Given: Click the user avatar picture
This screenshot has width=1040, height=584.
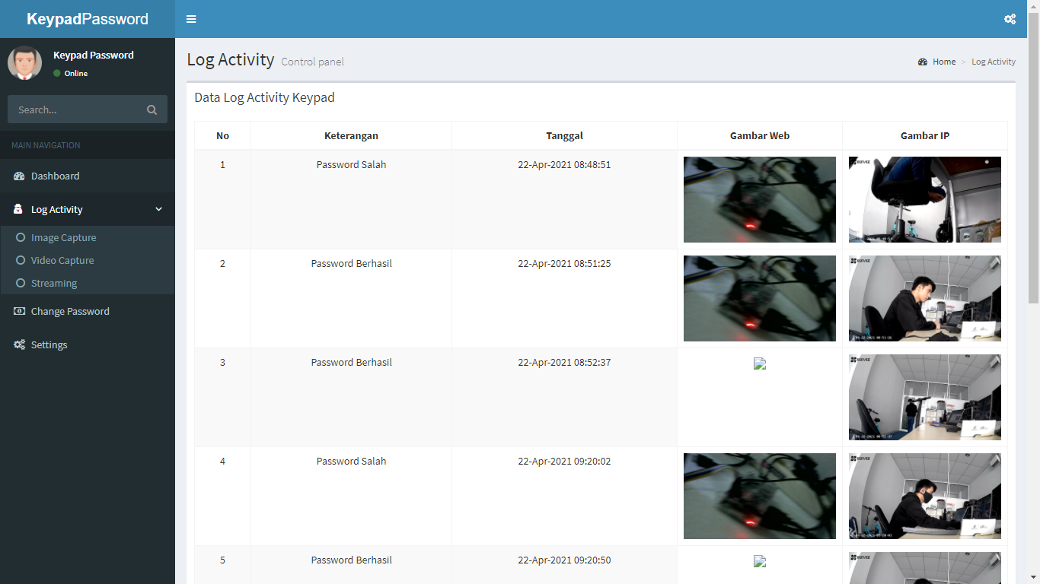Looking at the screenshot, I should click(24, 63).
